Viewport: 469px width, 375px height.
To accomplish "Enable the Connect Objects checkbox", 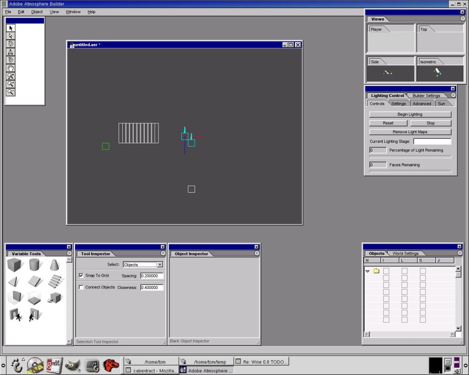I will (x=81, y=287).
